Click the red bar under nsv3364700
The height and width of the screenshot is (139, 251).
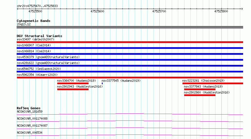tap(73, 83)
